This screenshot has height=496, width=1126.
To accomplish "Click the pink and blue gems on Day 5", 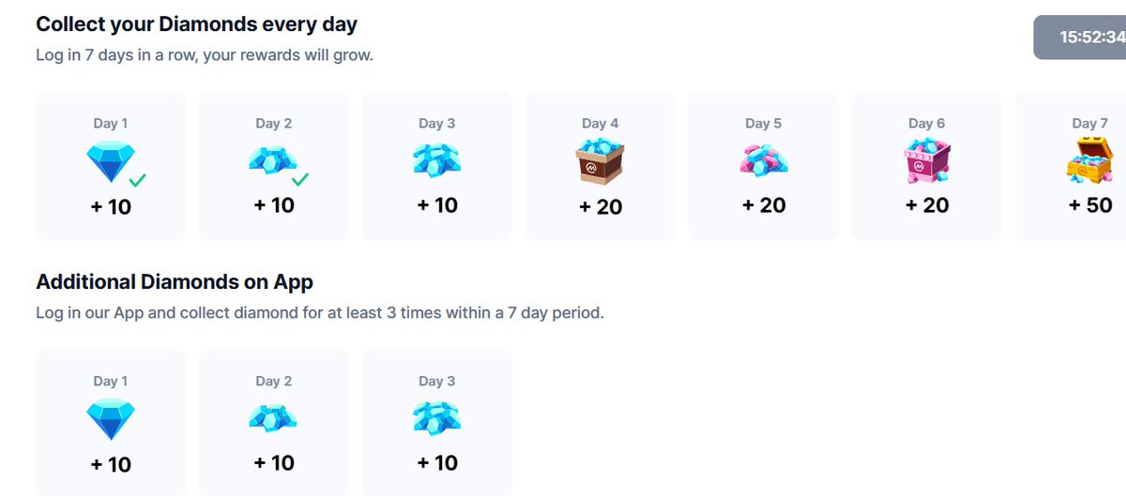I will pyautogui.click(x=763, y=160).
